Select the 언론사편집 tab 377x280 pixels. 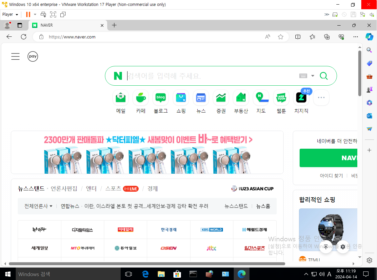pyautogui.click(x=64, y=188)
